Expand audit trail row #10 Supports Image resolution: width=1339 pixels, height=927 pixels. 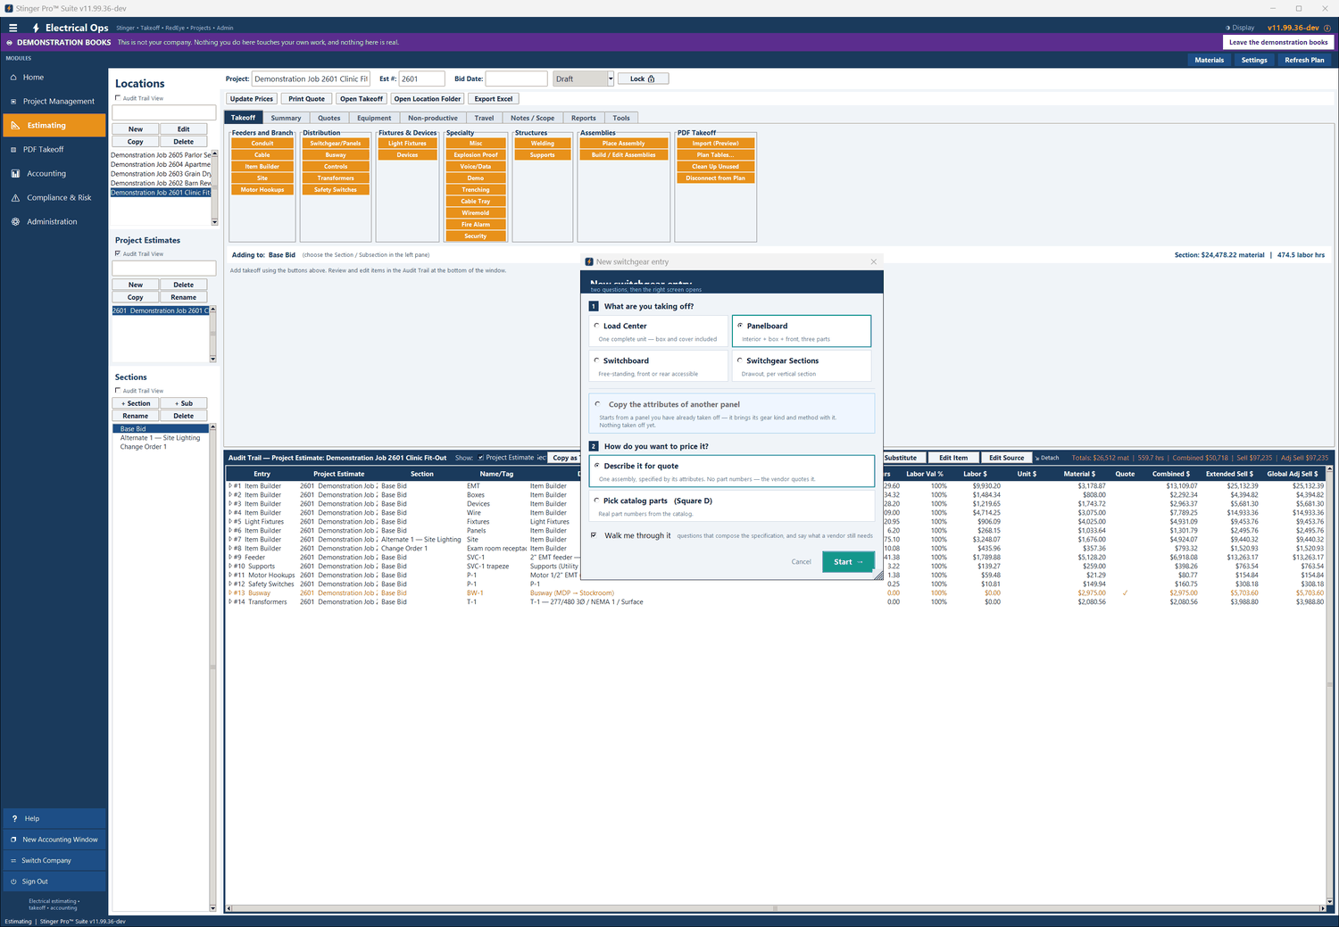pyautogui.click(x=230, y=567)
